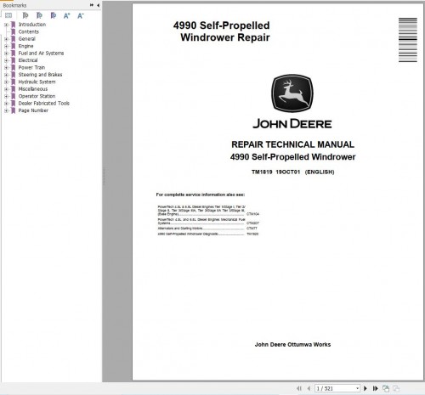This screenshot has width=425, height=395.
Task: Click the 'Alternators and Starting Motors' reference line
Action: (207, 229)
